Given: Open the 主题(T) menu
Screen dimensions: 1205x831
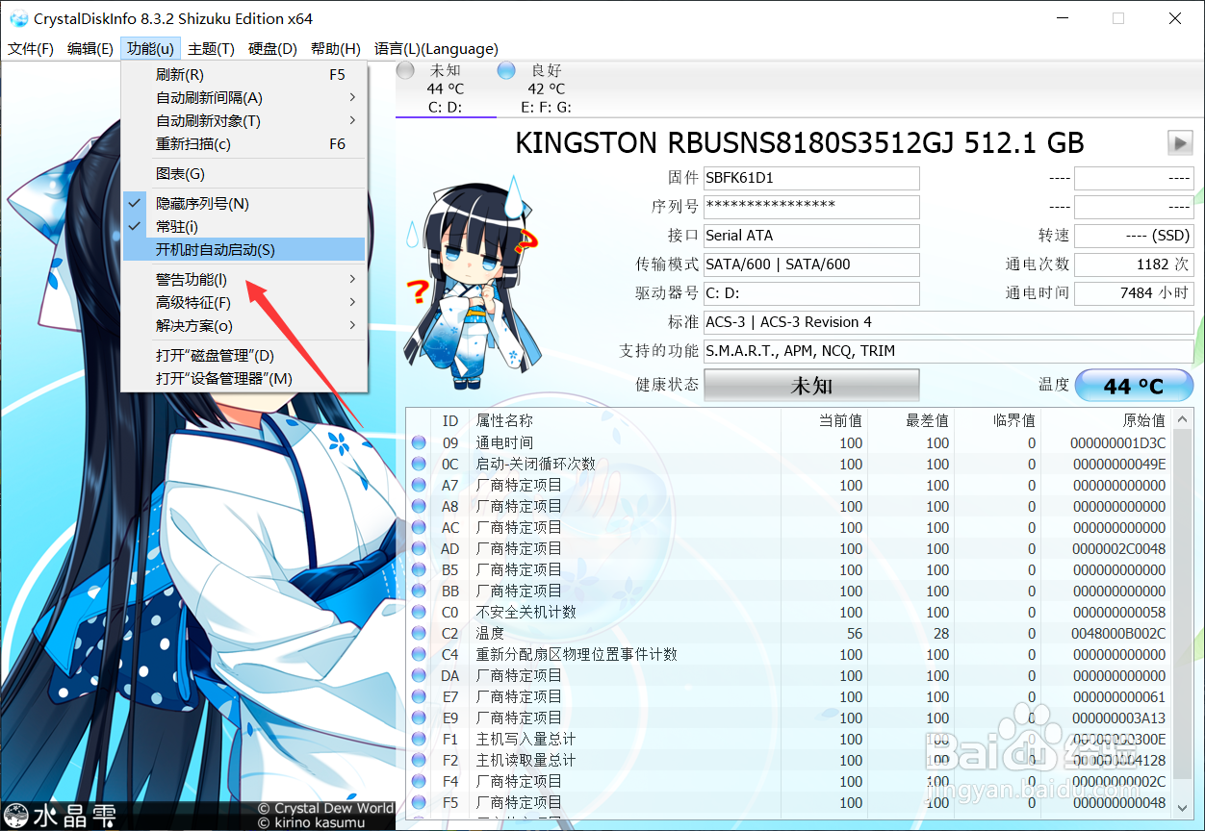Looking at the screenshot, I should coord(211,49).
